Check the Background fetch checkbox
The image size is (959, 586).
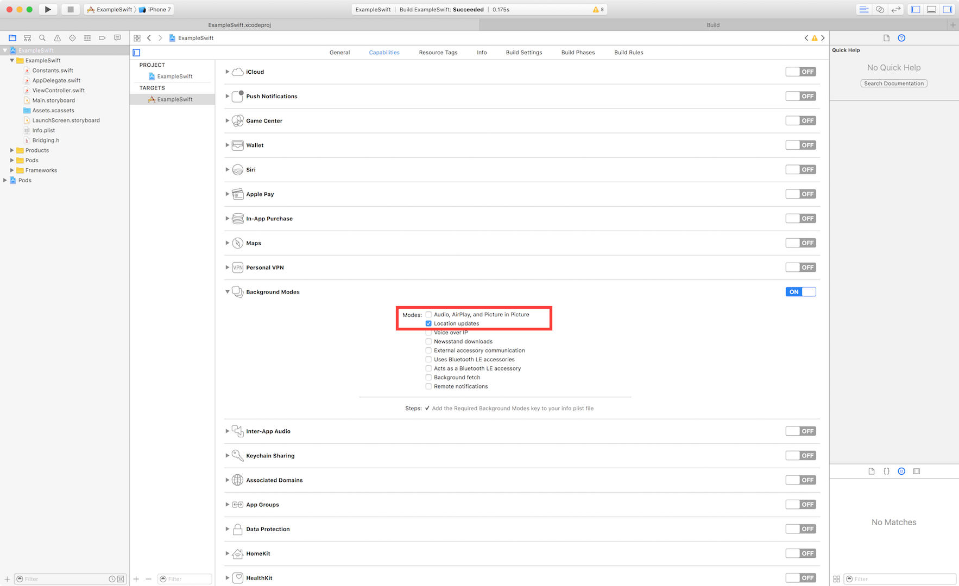tap(428, 378)
